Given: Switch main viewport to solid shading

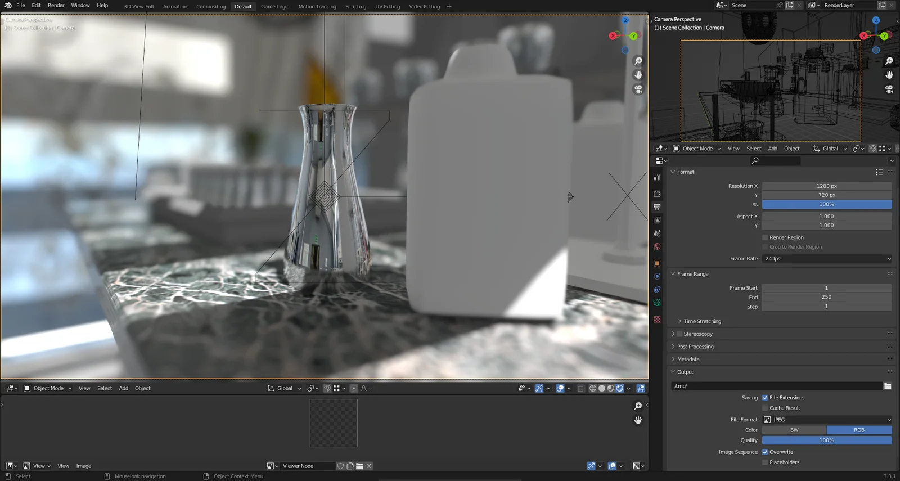Looking at the screenshot, I should click(602, 388).
